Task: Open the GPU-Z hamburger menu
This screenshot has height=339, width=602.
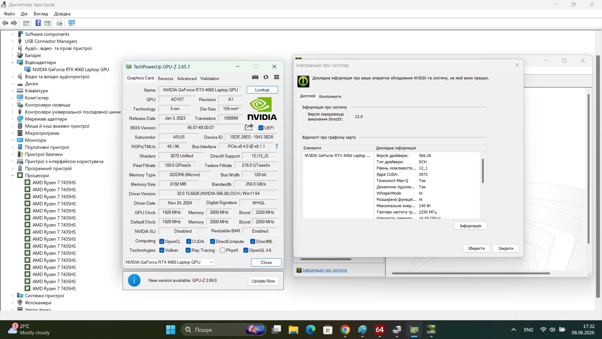Action: [x=277, y=77]
